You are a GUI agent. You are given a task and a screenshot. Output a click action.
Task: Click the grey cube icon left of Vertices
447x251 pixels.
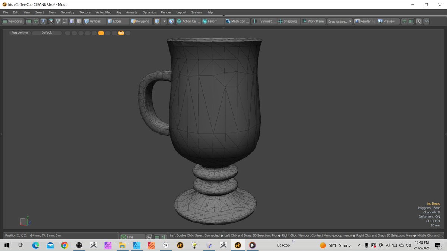pos(79,21)
